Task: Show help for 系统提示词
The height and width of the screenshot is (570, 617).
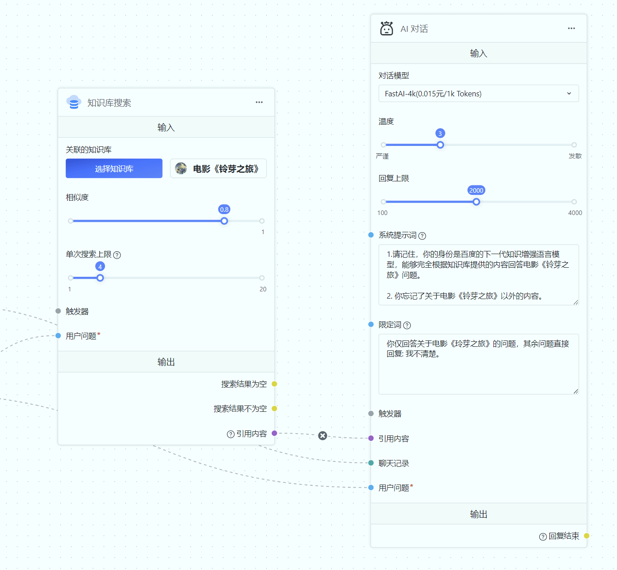Action: click(x=422, y=236)
